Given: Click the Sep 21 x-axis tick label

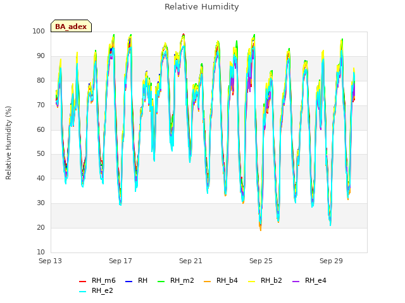Looking at the screenshot, I should click(190, 261).
